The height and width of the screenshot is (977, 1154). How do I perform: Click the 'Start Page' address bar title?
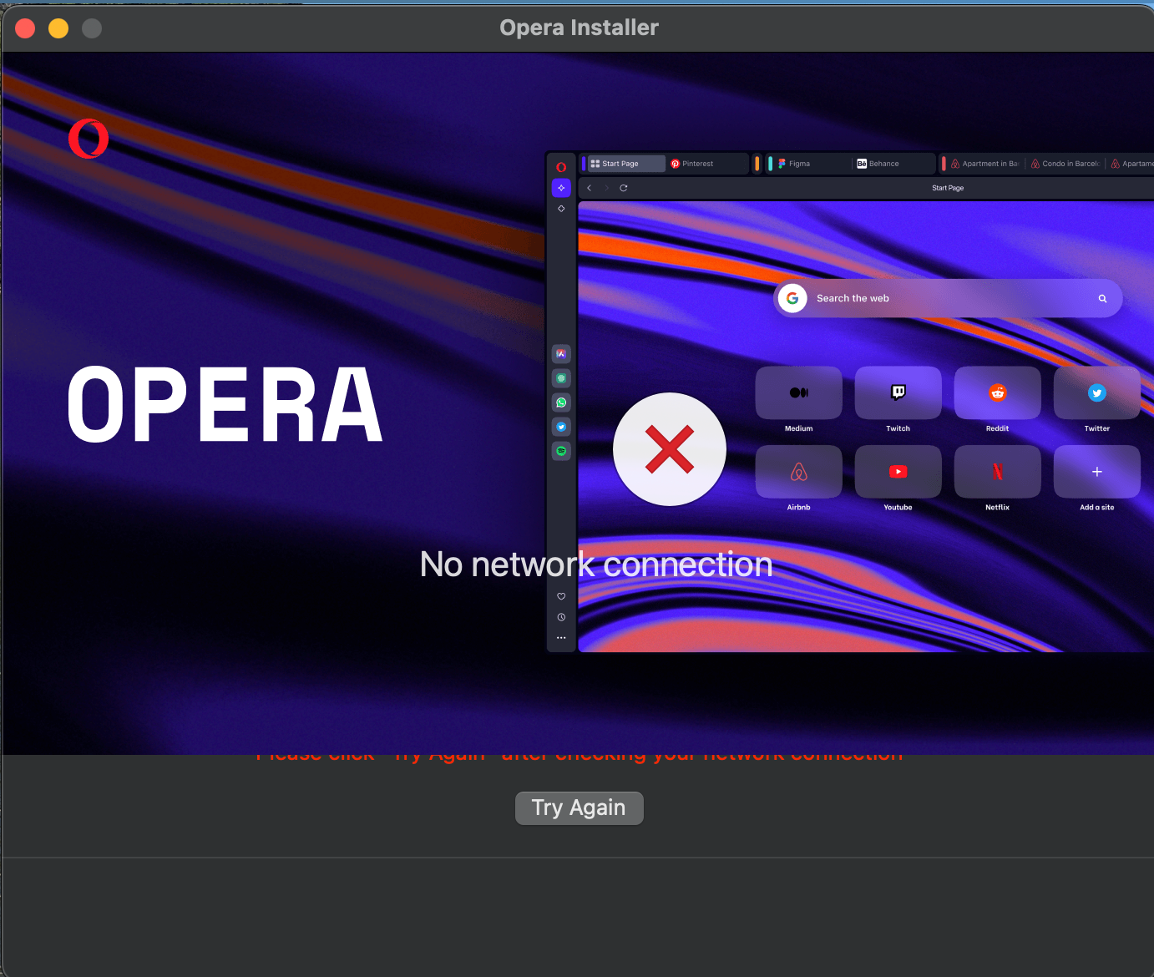(x=948, y=188)
